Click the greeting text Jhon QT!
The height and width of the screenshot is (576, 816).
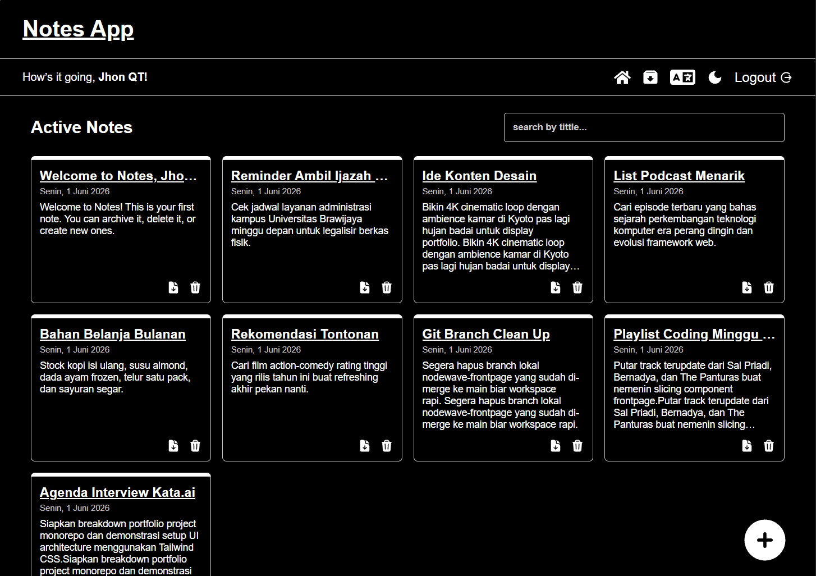click(123, 77)
